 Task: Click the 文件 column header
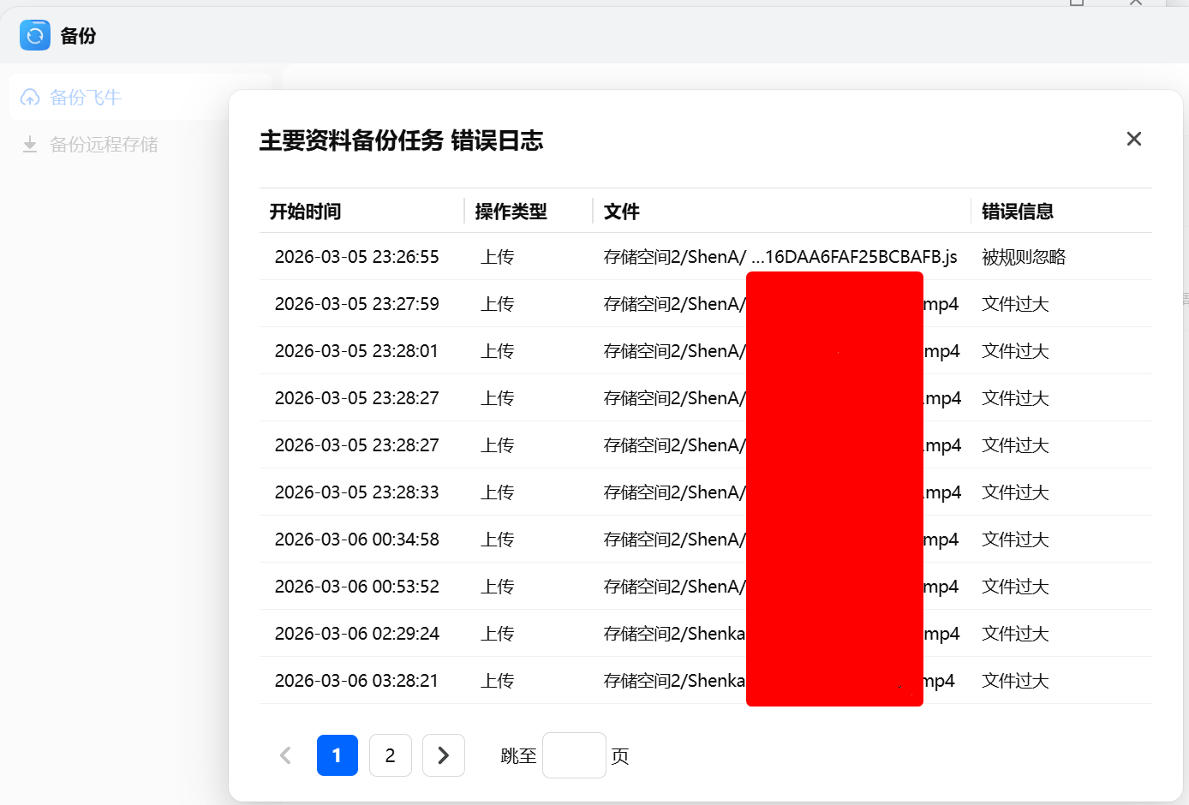(621, 211)
